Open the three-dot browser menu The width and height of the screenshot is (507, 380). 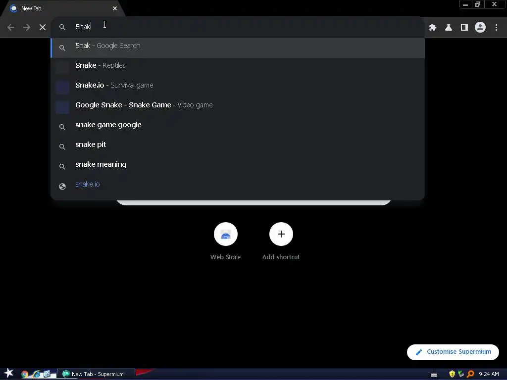point(496,27)
